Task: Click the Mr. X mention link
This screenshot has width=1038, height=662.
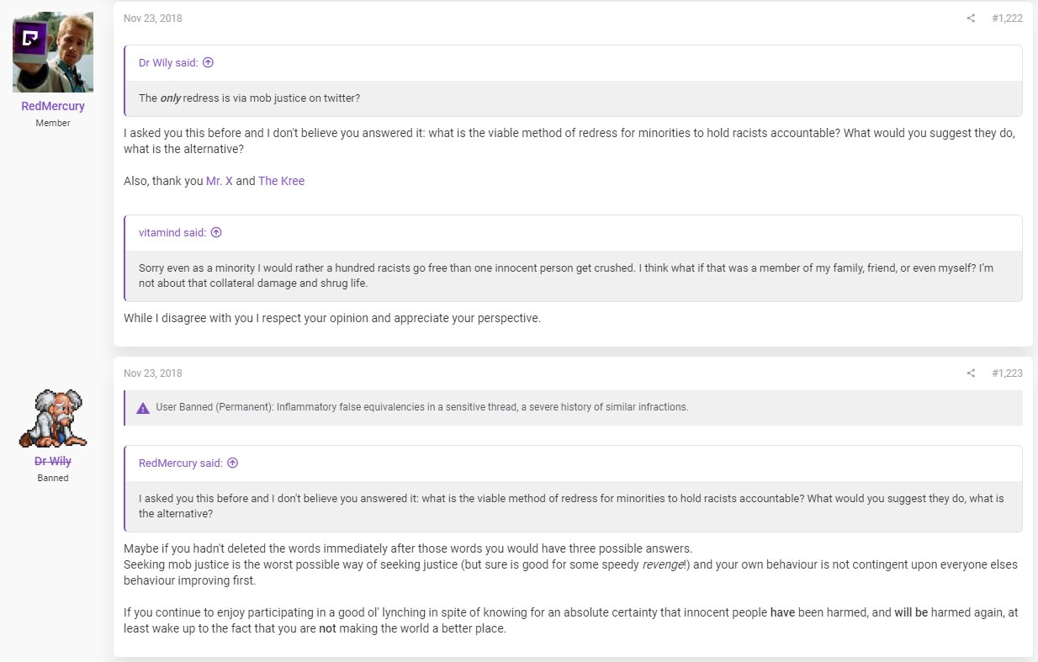Action: [x=220, y=181]
